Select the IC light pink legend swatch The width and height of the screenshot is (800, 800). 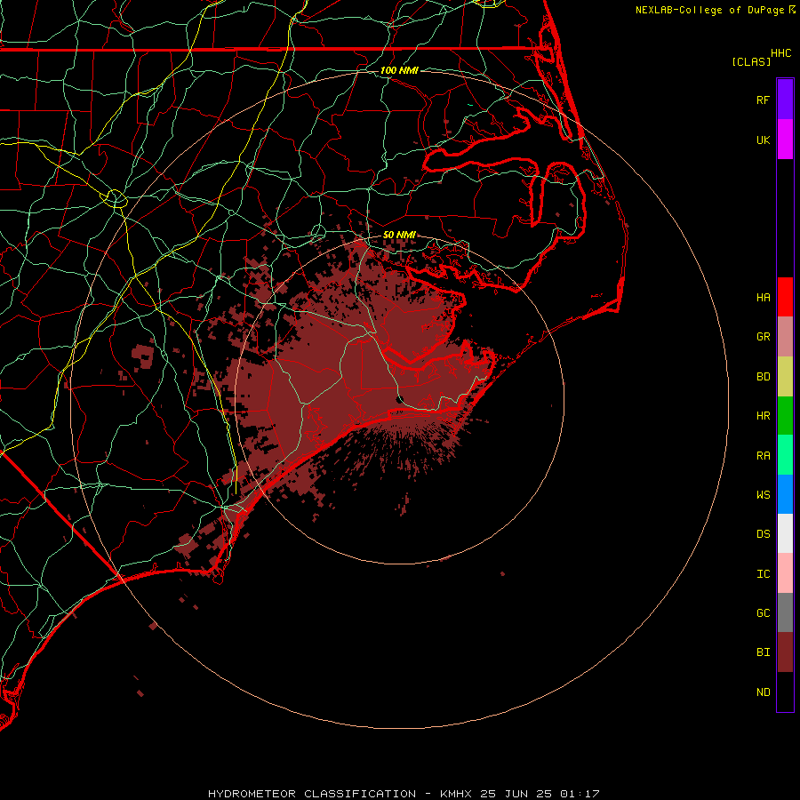pyautogui.click(x=785, y=573)
